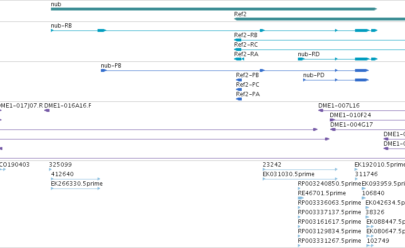Select the Ref2 gene bar
Image resolution: width=405 pixels, height=248 pixels.
(319, 19)
